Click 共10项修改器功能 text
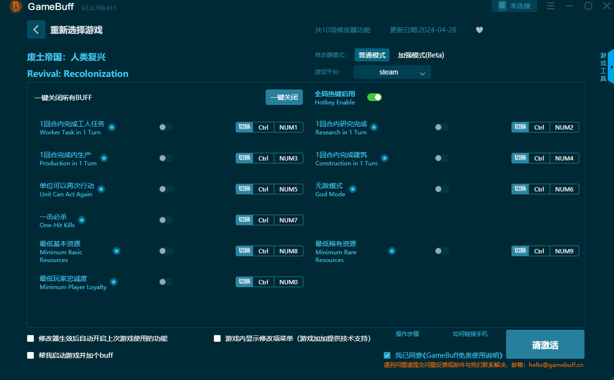This screenshot has width=614, height=380. pyautogui.click(x=343, y=30)
